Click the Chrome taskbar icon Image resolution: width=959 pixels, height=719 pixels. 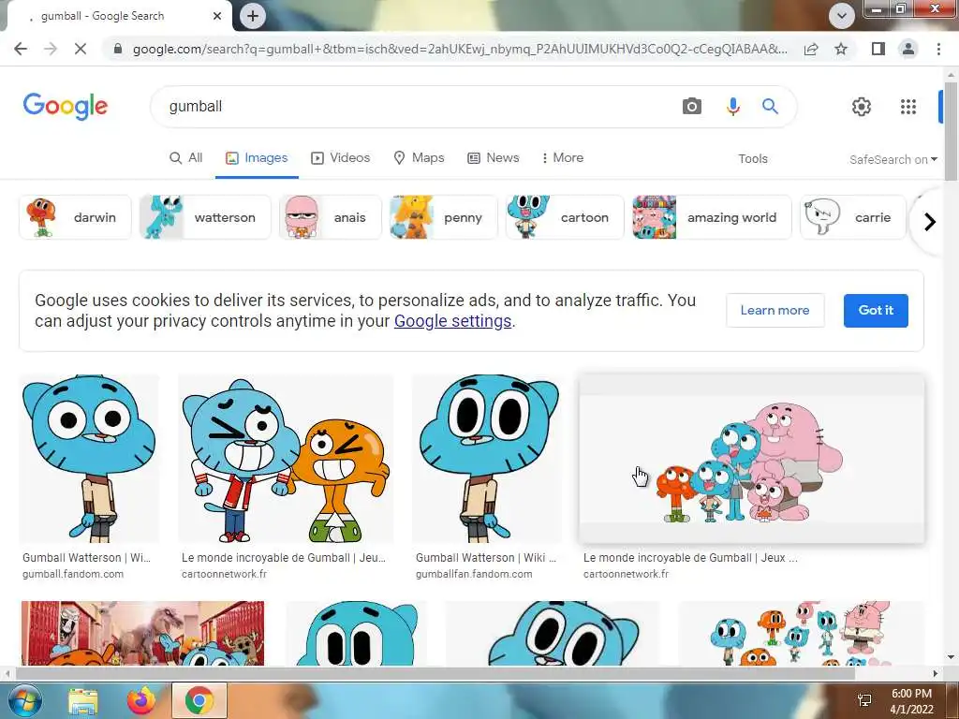coord(199,700)
